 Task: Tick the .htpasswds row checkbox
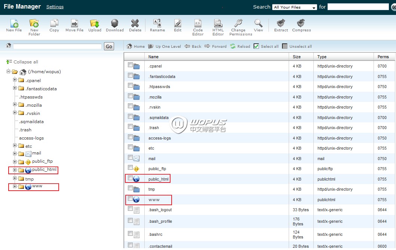[x=130, y=85]
